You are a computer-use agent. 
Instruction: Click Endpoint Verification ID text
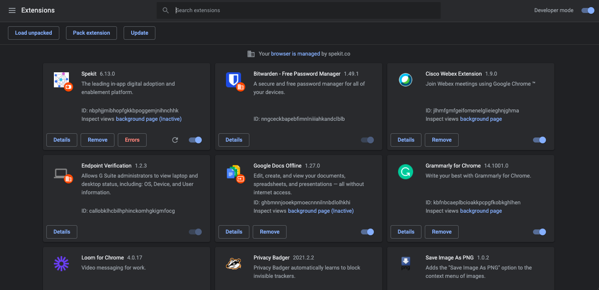point(128,211)
